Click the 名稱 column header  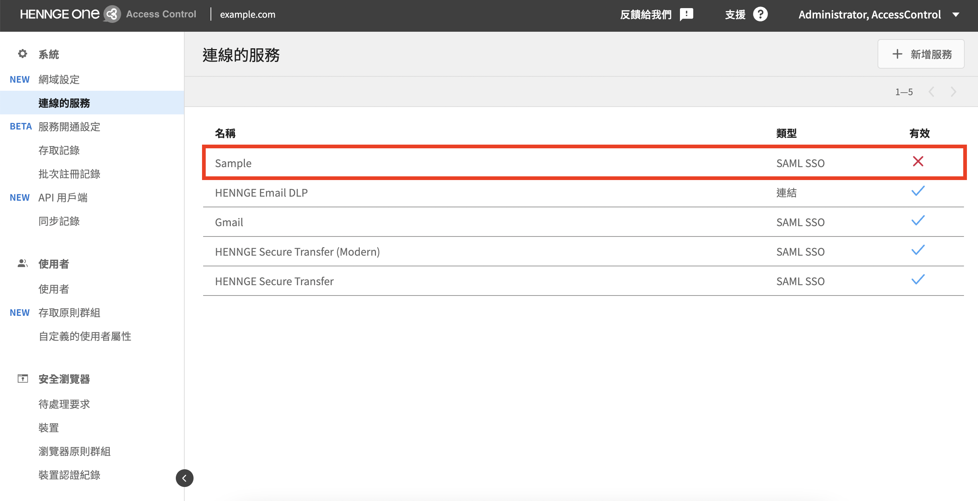[x=225, y=134]
